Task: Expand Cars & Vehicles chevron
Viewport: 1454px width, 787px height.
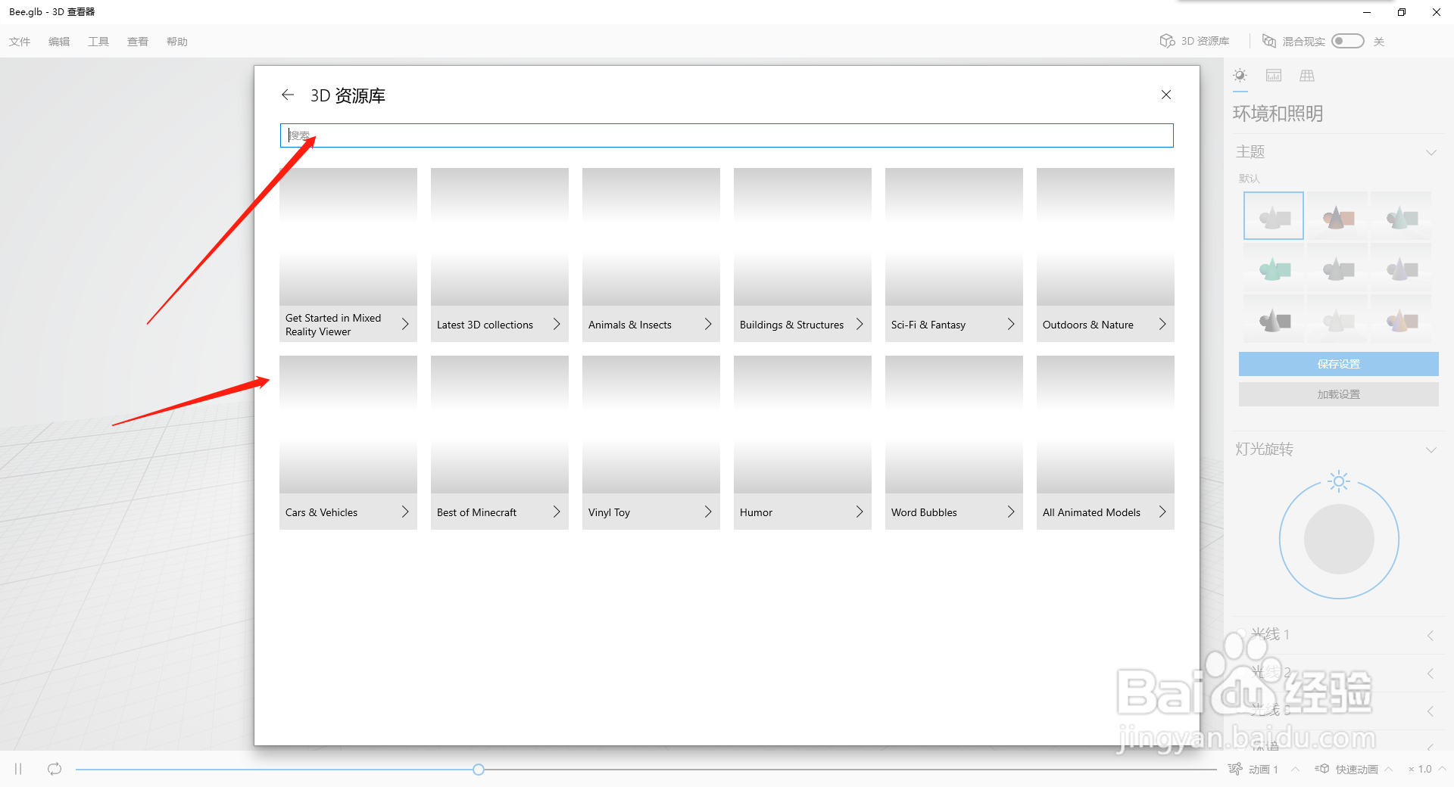Action: tap(405, 512)
